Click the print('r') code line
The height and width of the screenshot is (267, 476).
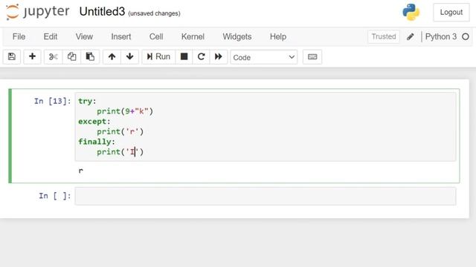click(120, 132)
